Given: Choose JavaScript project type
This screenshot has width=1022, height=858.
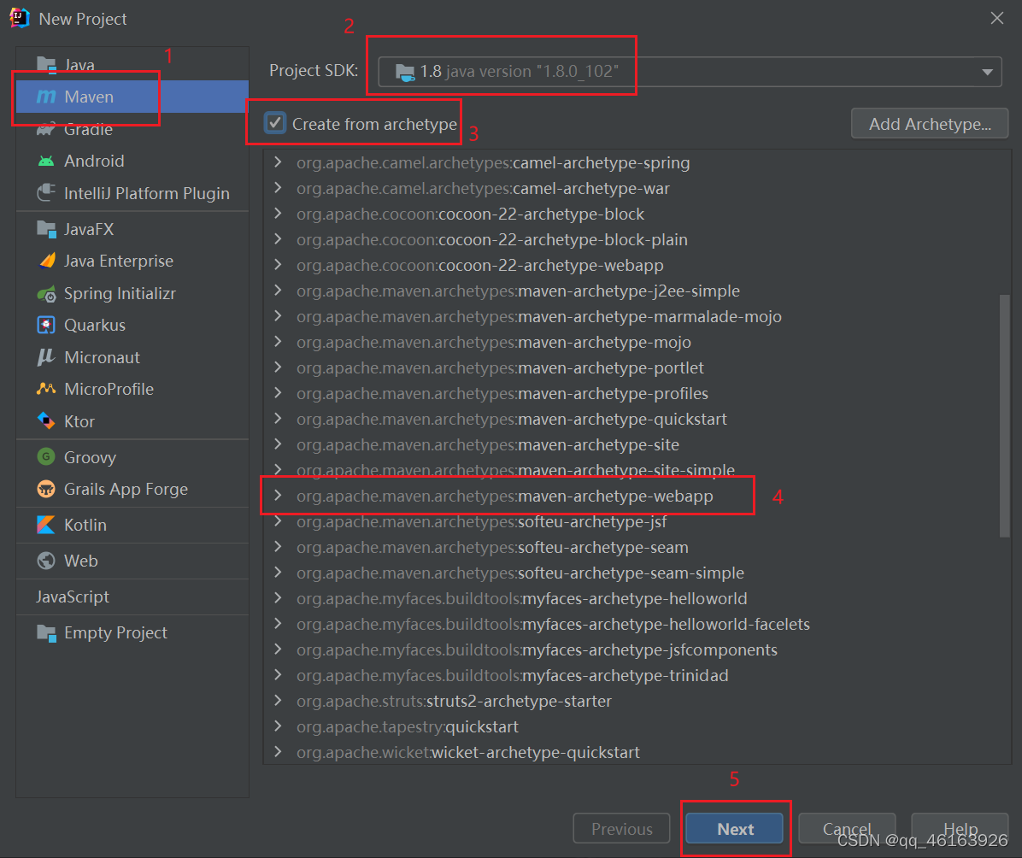Looking at the screenshot, I should pyautogui.click(x=132, y=596).
